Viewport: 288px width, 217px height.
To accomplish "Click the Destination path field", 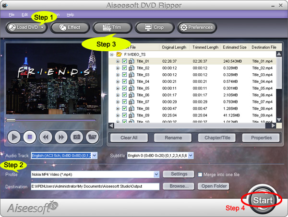I will (x=95, y=186).
